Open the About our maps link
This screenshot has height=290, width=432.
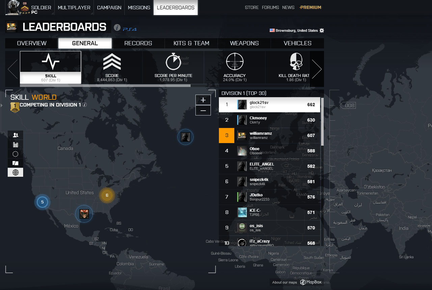[285, 282]
